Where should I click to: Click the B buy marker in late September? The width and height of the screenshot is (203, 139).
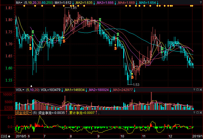[115, 48]
